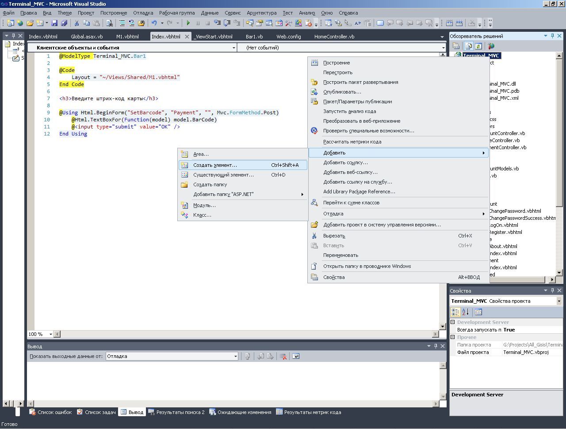The width and height of the screenshot is (566, 429).
Task: Select Terminal_MVC project node in Solution Explorer
Action: point(482,56)
